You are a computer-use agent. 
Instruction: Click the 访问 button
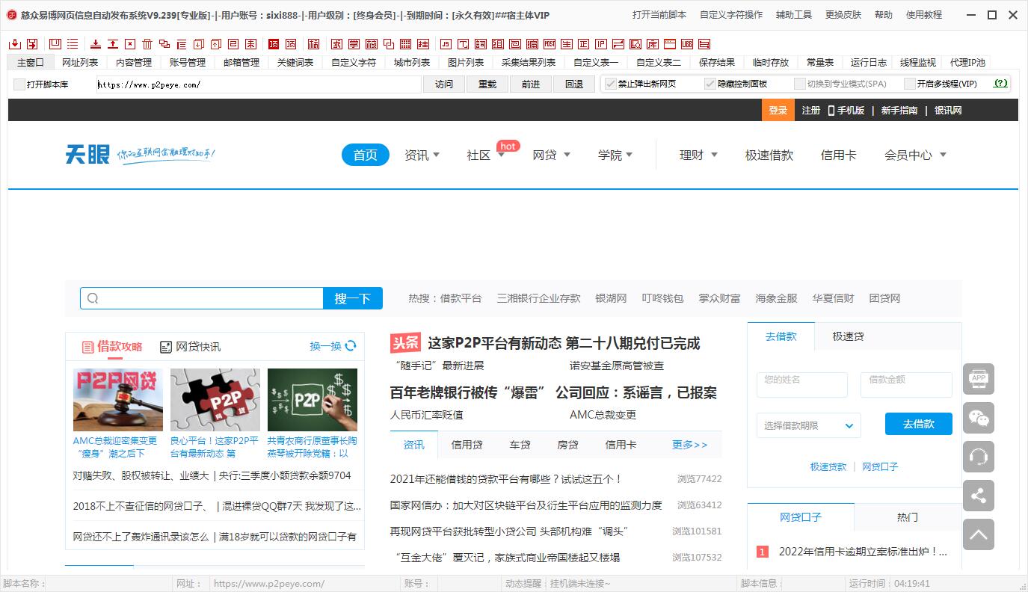(x=444, y=84)
